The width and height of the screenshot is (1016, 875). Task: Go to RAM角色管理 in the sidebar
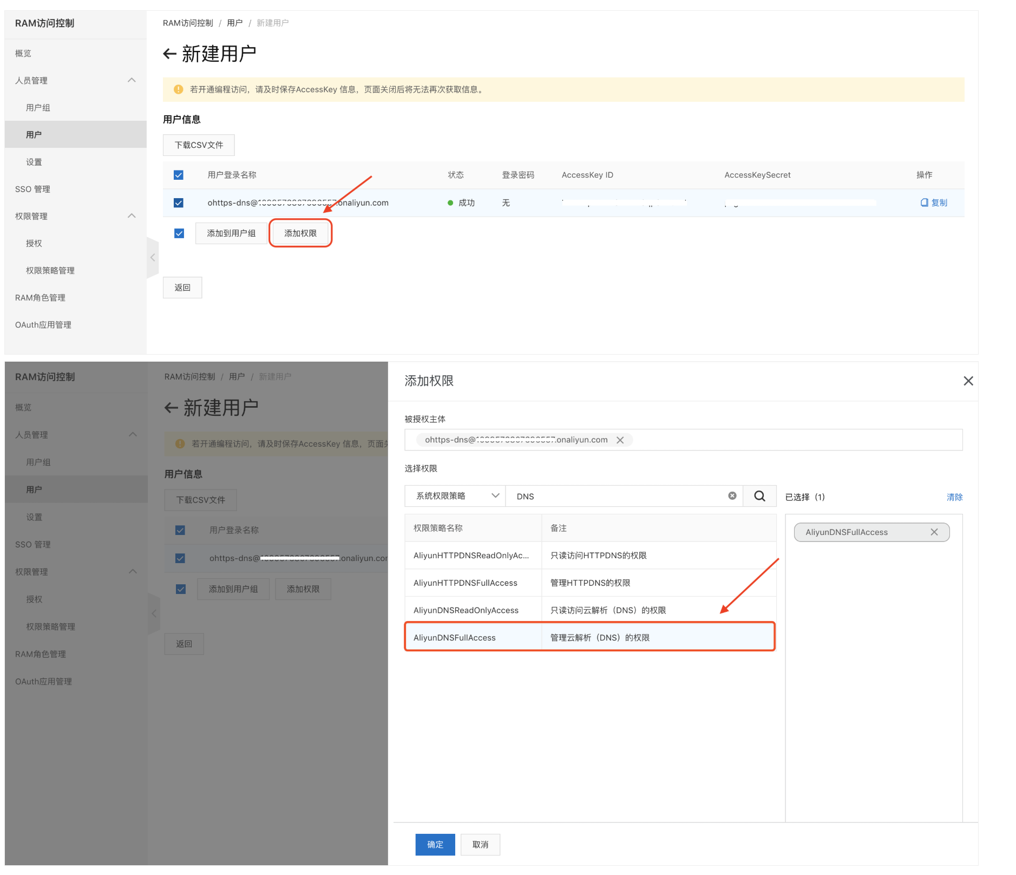click(x=40, y=298)
